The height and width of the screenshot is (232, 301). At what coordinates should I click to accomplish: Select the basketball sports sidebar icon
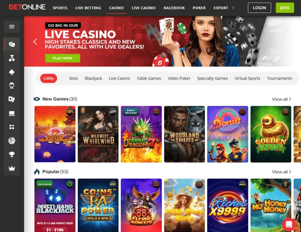coord(12,141)
